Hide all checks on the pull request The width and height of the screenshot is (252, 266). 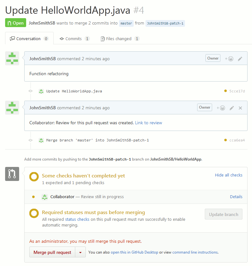[228, 175]
